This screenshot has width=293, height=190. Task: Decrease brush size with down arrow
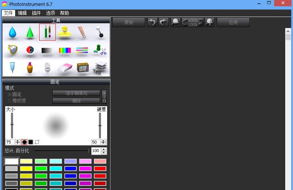(18, 143)
